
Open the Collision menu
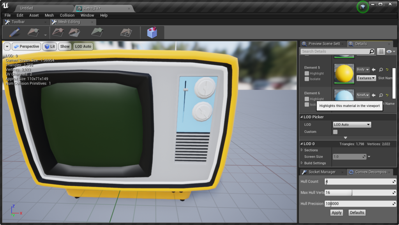[67, 15]
